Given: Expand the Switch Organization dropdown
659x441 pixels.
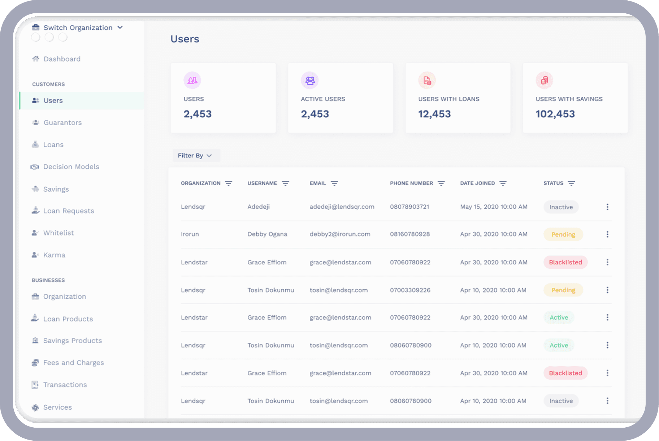Looking at the screenshot, I should 78,28.
